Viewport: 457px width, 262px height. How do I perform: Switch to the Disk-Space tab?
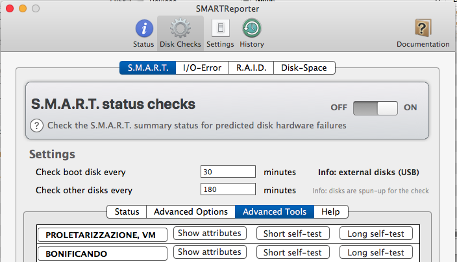coord(304,68)
